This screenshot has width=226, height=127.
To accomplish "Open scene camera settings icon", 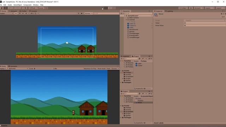I will (82, 13).
